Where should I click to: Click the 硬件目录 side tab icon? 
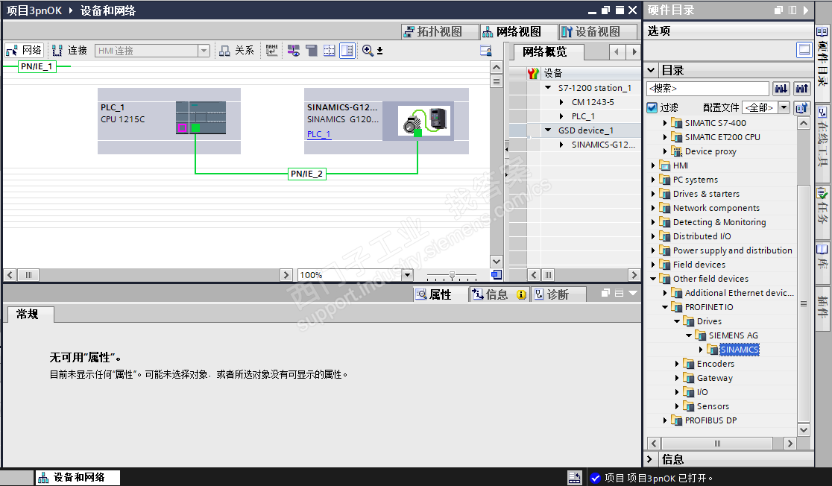coord(822,32)
